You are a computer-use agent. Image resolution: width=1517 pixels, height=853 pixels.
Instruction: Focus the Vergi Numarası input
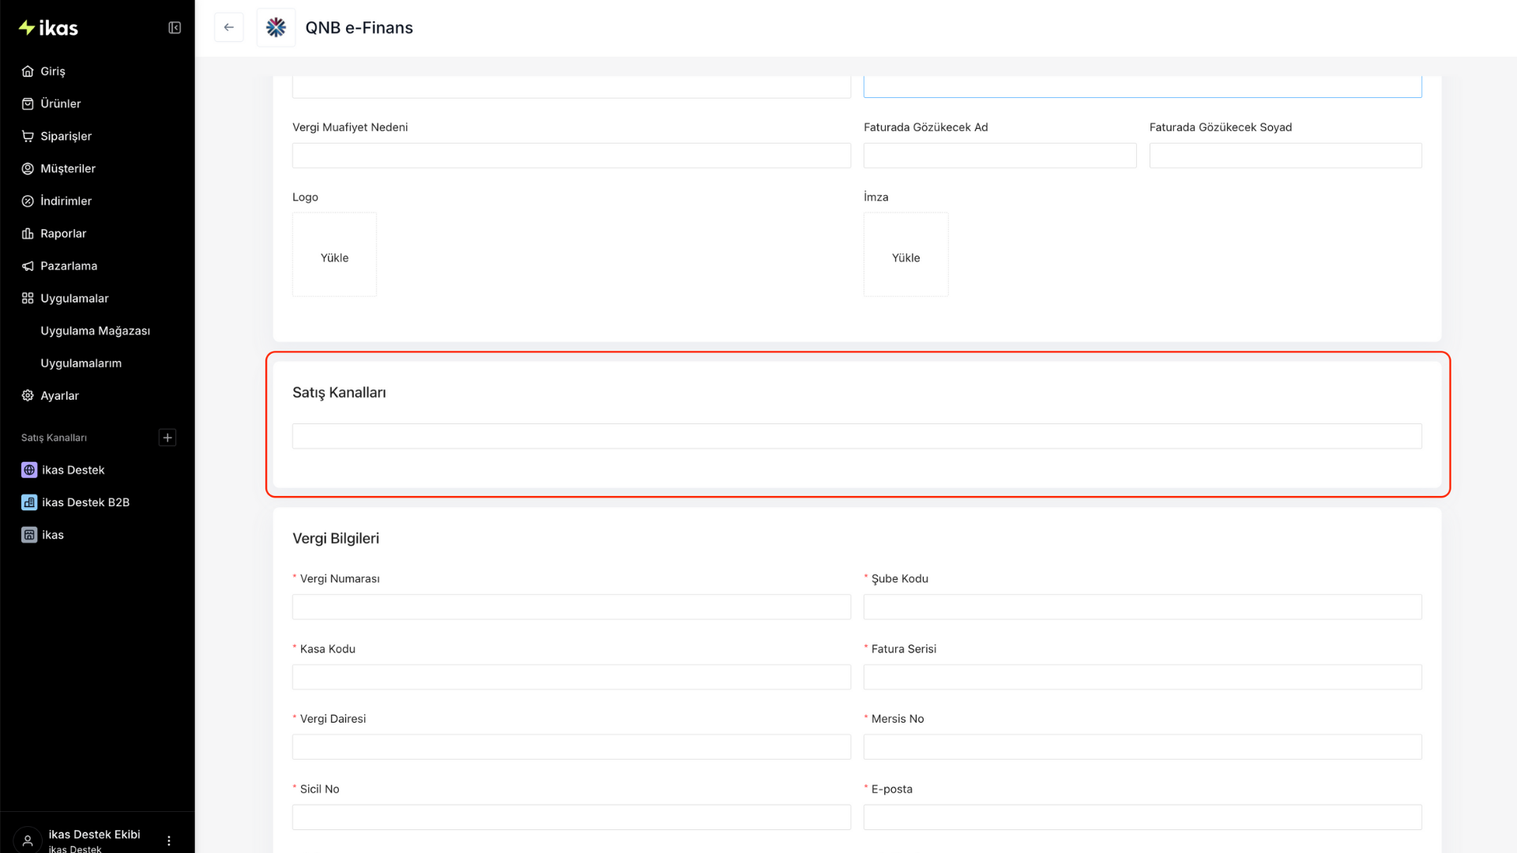[x=571, y=607]
